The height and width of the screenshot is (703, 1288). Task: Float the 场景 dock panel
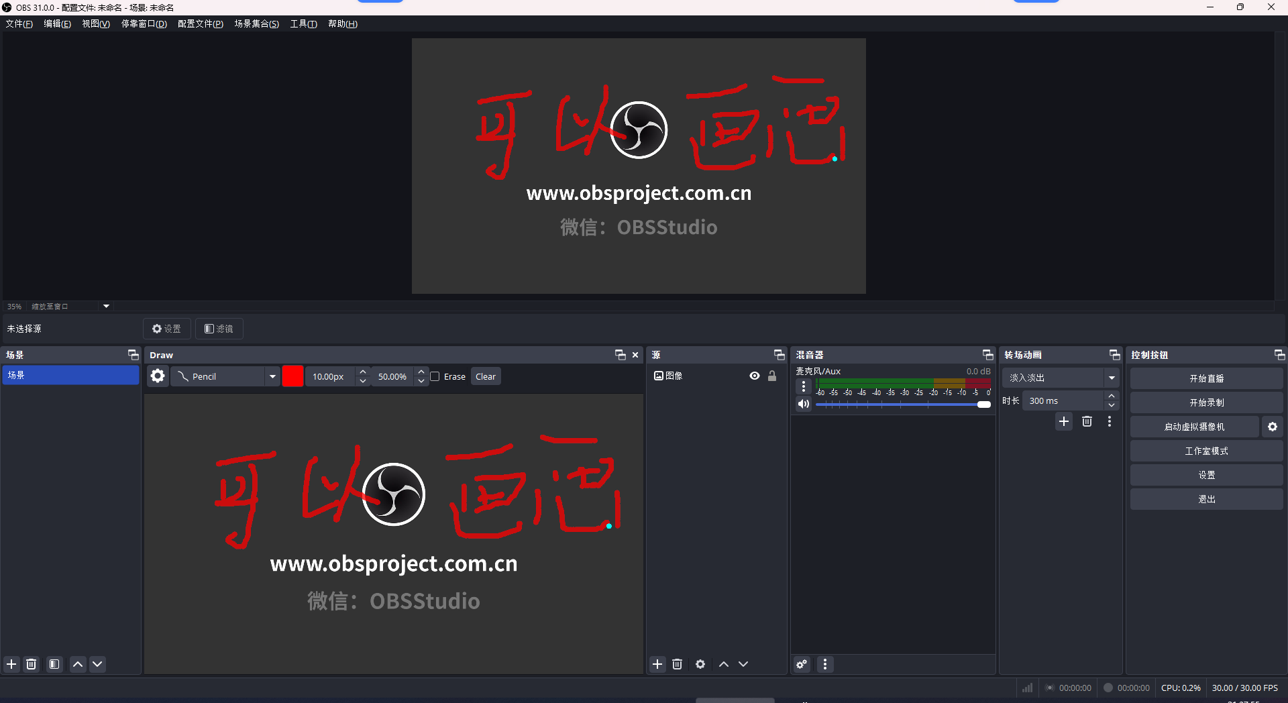133,355
